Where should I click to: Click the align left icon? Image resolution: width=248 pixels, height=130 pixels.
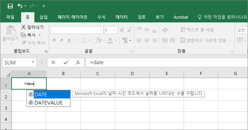[139, 40]
